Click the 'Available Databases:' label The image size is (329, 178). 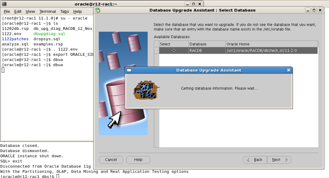click(x=172, y=37)
